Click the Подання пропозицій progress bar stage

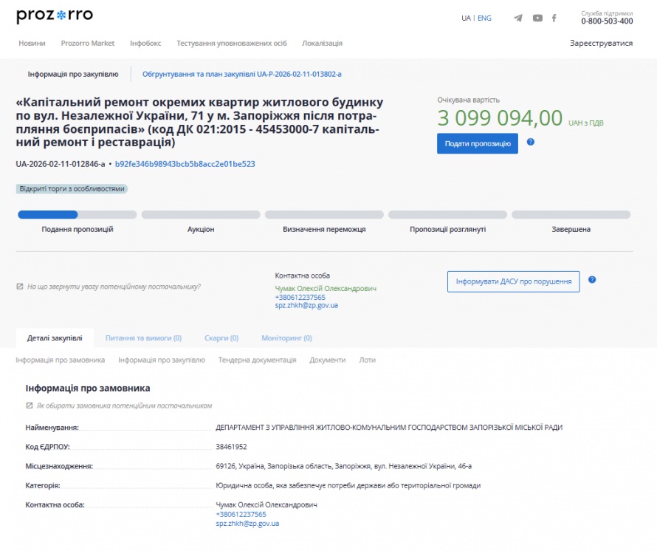point(78,215)
